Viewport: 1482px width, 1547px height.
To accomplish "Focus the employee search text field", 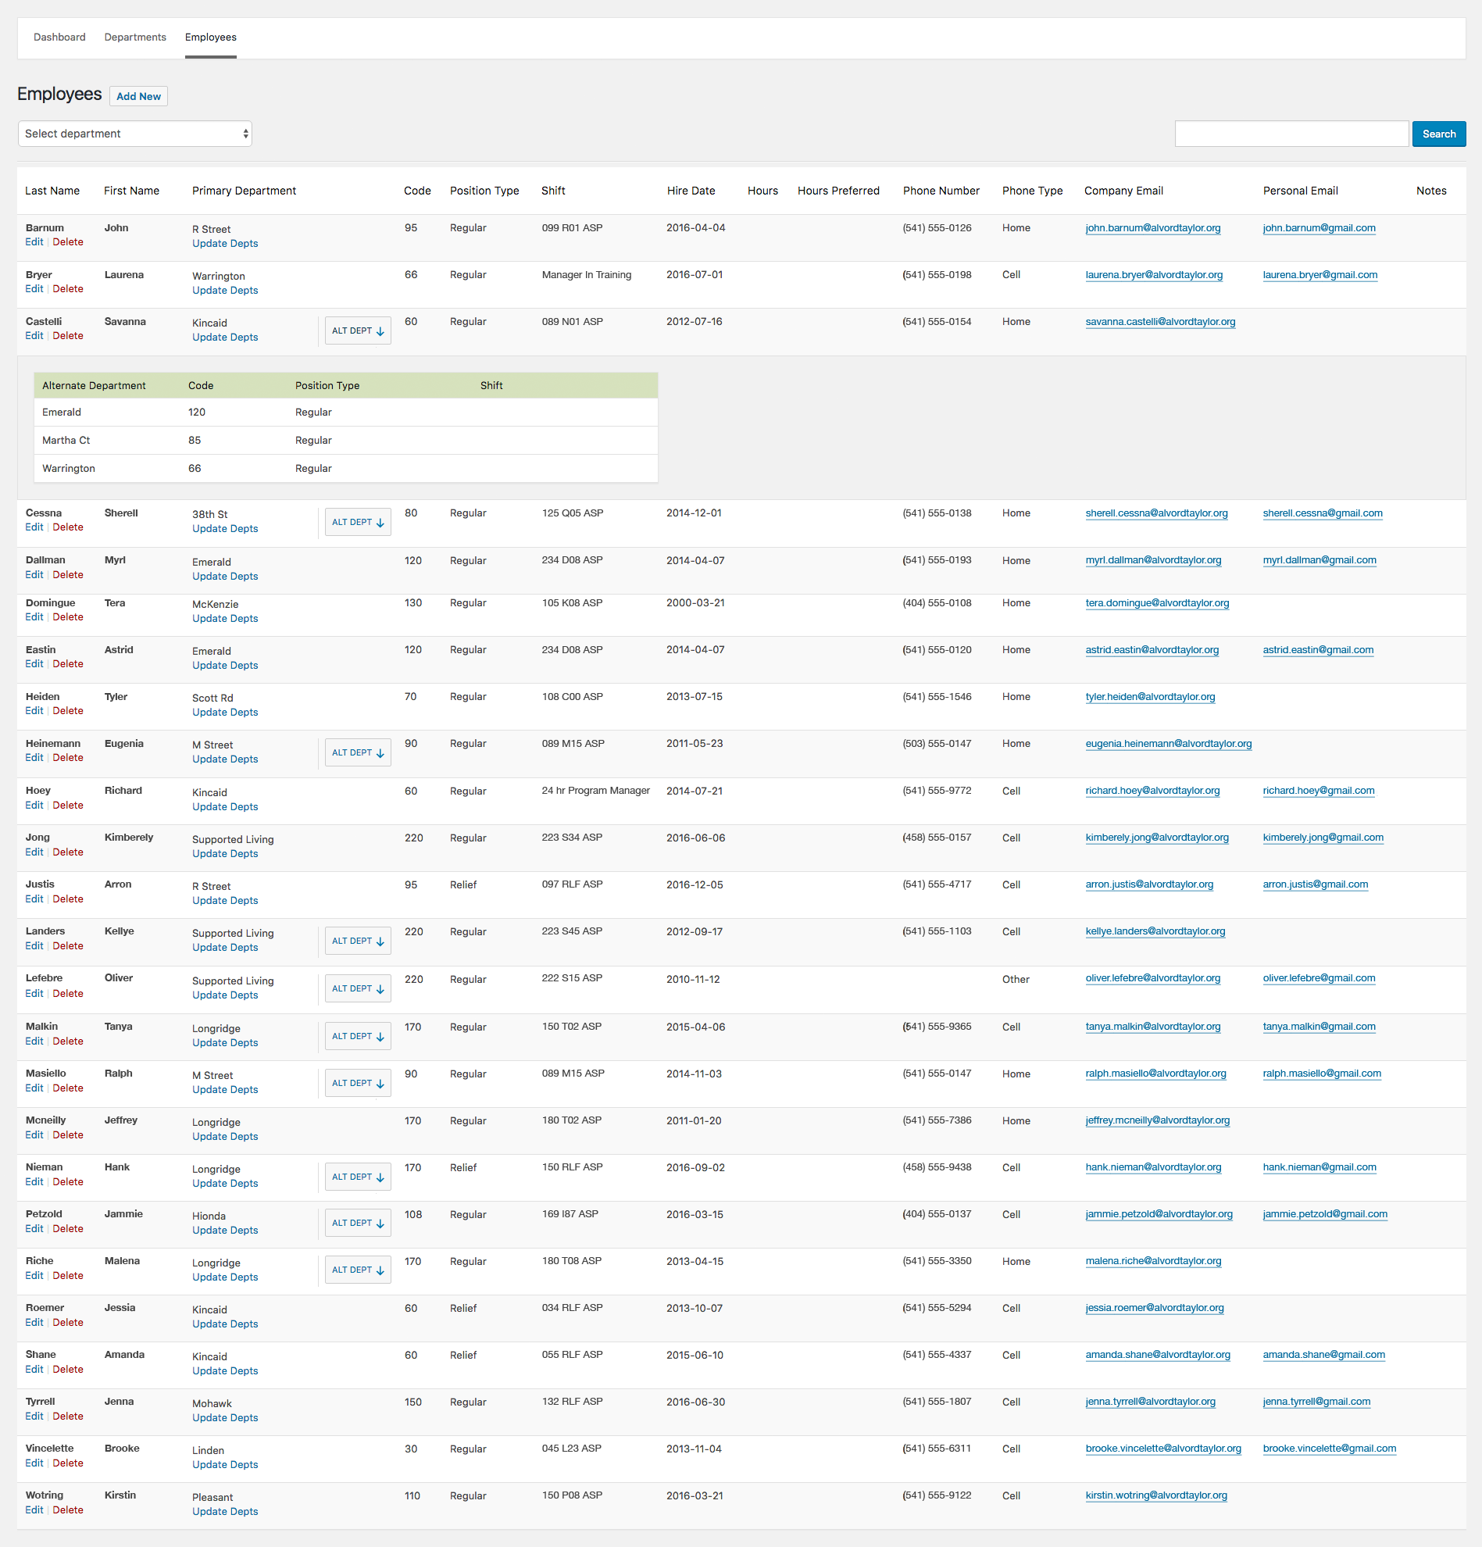I will tap(1291, 134).
